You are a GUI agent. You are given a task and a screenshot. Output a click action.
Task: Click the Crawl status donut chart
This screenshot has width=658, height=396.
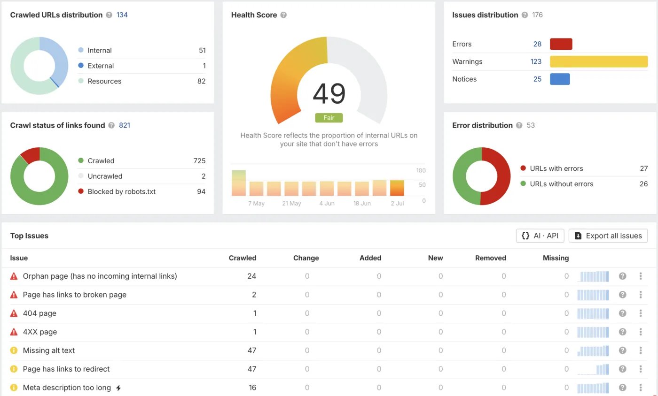click(x=39, y=176)
